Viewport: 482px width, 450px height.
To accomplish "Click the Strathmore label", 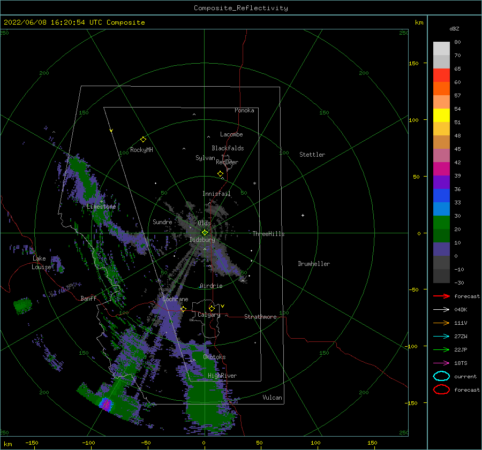I will coord(260,317).
